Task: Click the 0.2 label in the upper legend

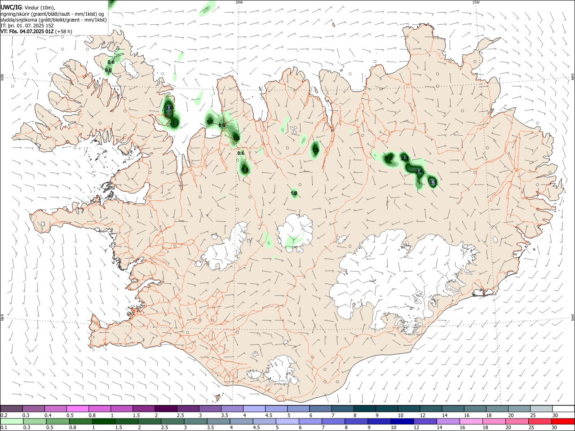Action: click(4, 415)
